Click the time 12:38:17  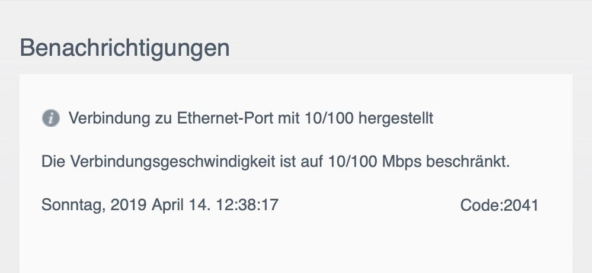click(x=247, y=205)
